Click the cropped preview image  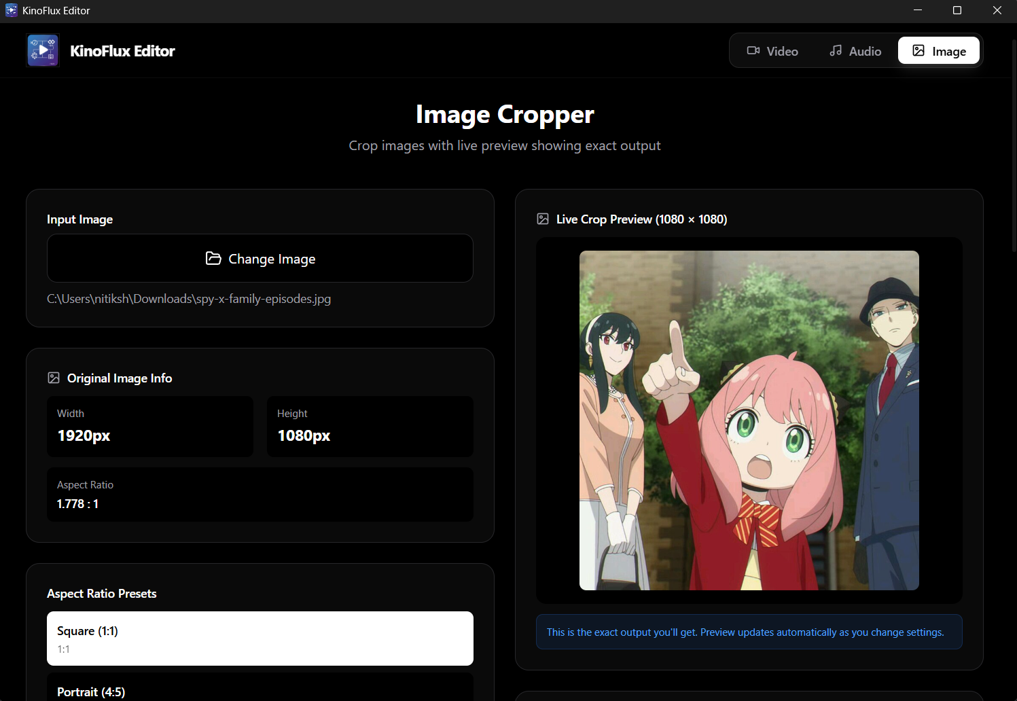tap(749, 420)
